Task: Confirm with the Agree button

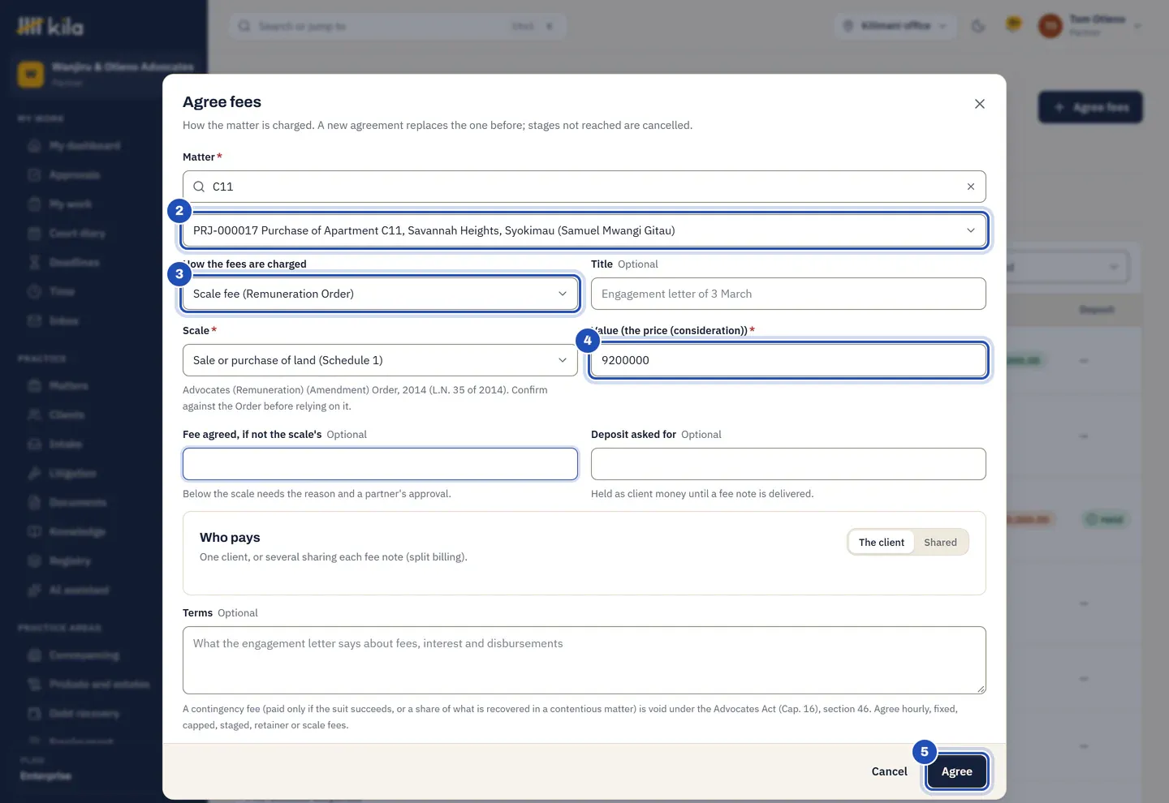Action: click(956, 771)
